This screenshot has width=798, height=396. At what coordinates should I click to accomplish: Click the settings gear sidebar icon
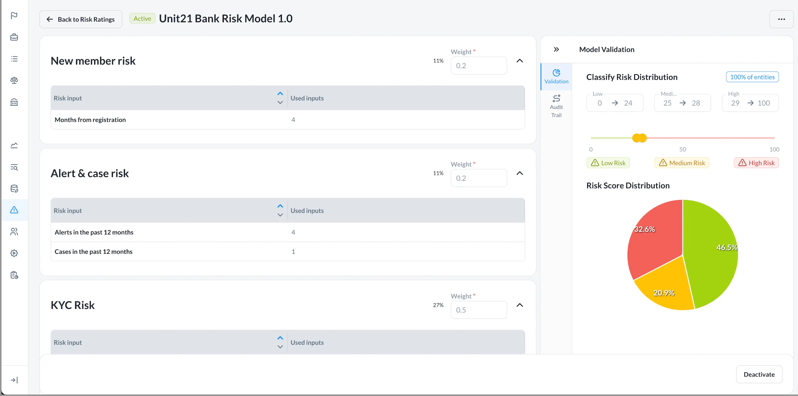[14, 253]
